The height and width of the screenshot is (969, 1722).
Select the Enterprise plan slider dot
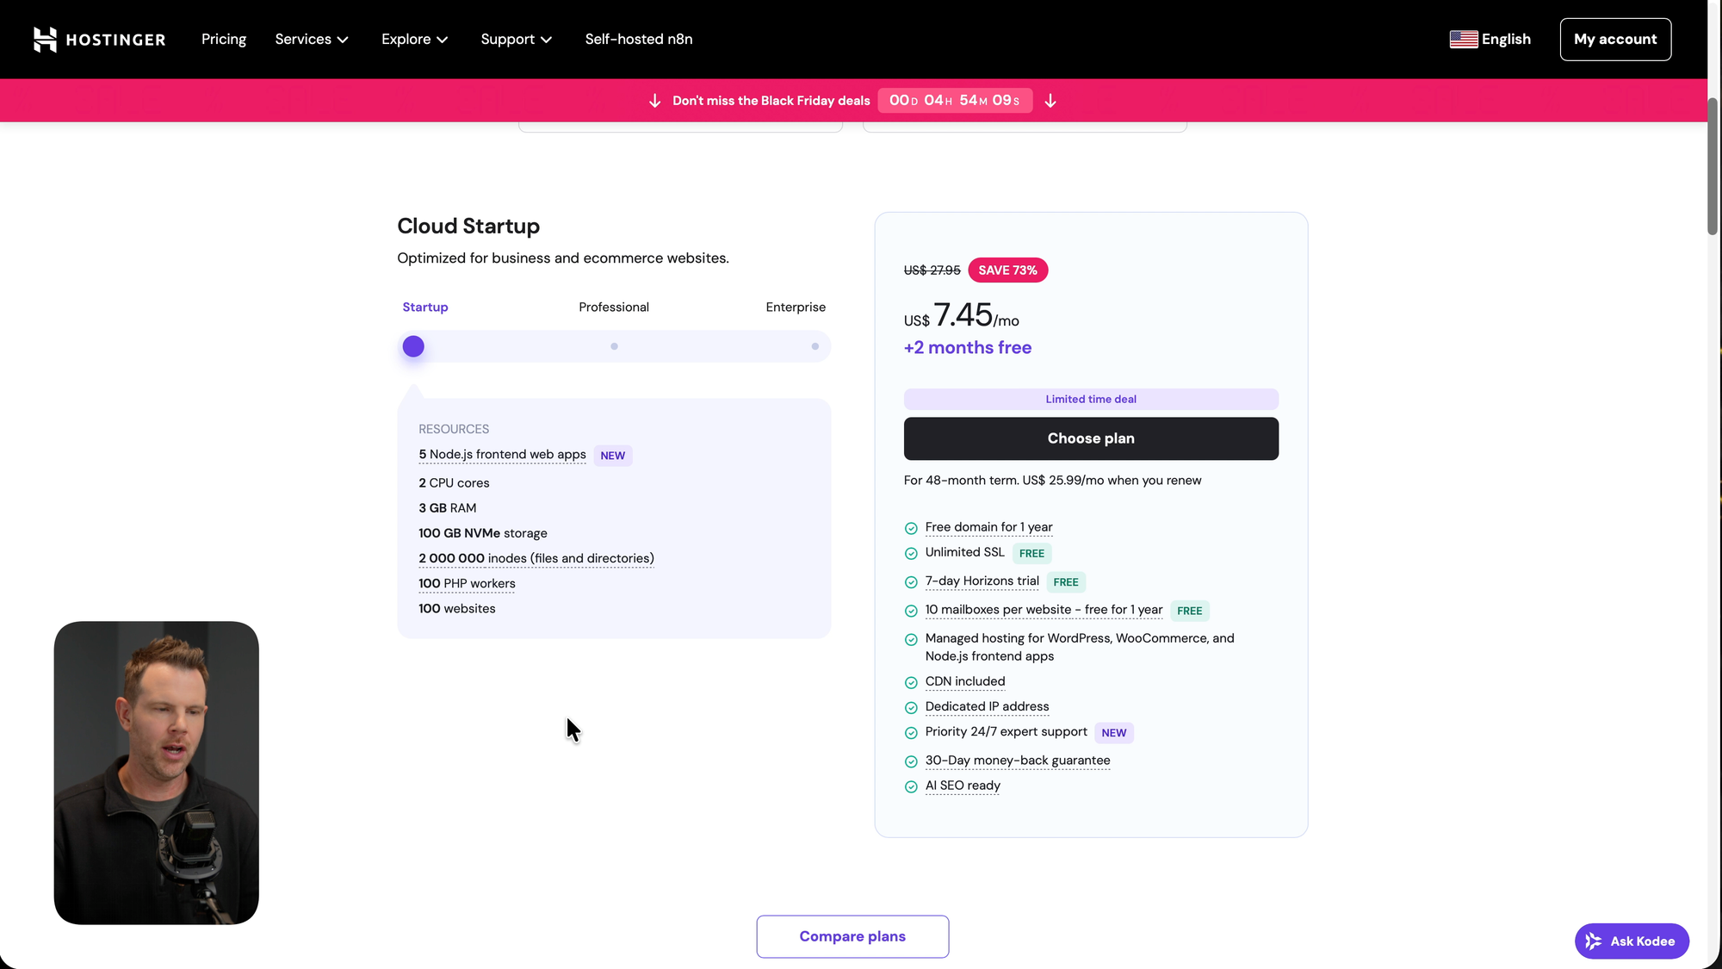click(x=815, y=346)
